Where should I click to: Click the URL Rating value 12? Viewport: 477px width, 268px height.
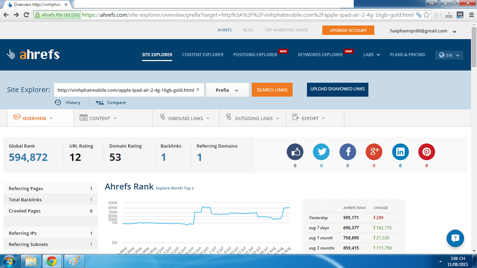click(75, 157)
